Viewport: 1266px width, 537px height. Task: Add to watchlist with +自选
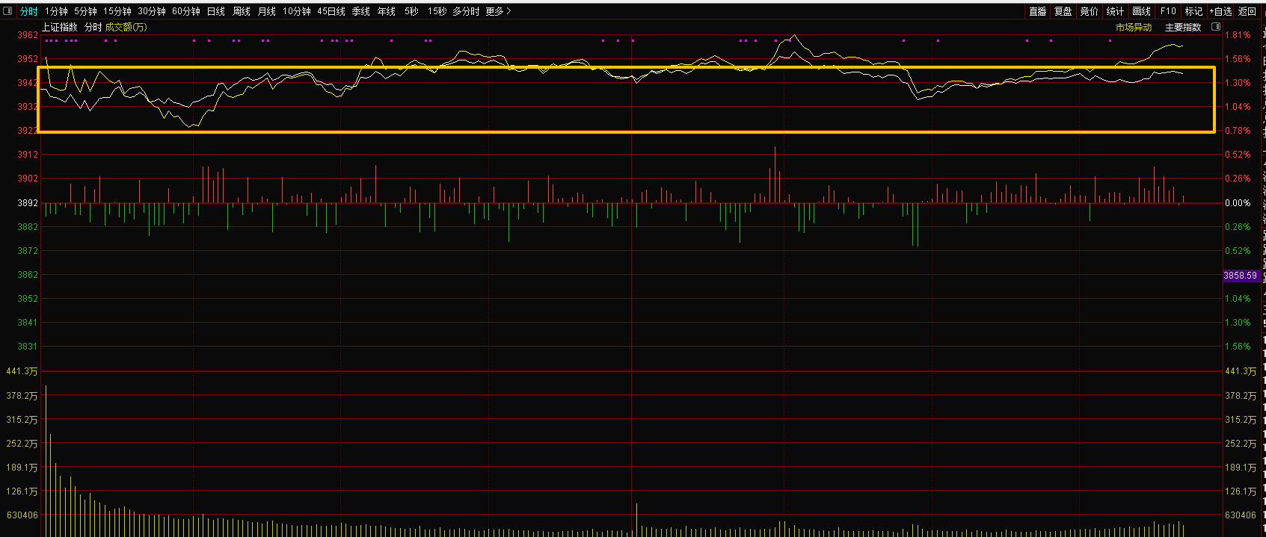tap(1220, 11)
